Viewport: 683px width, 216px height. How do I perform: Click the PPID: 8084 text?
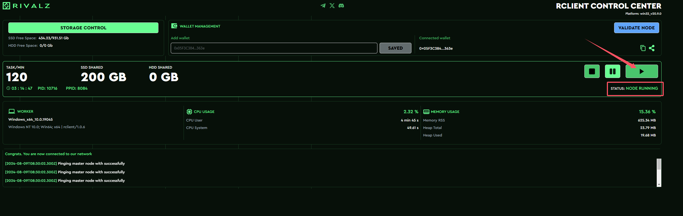77,88
